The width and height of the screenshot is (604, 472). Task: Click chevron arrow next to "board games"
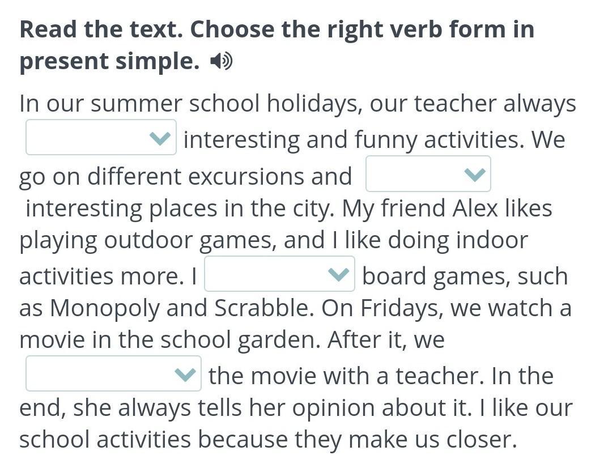tap(338, 274)
